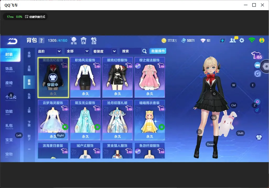
Task: Open the yellow music note icon
Action: (x=262, y=40)
